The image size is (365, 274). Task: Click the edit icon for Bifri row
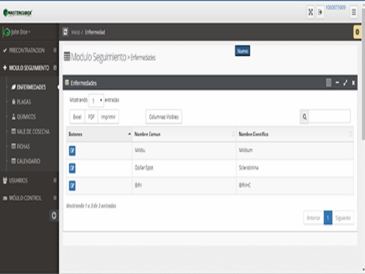tap(72, 186)
